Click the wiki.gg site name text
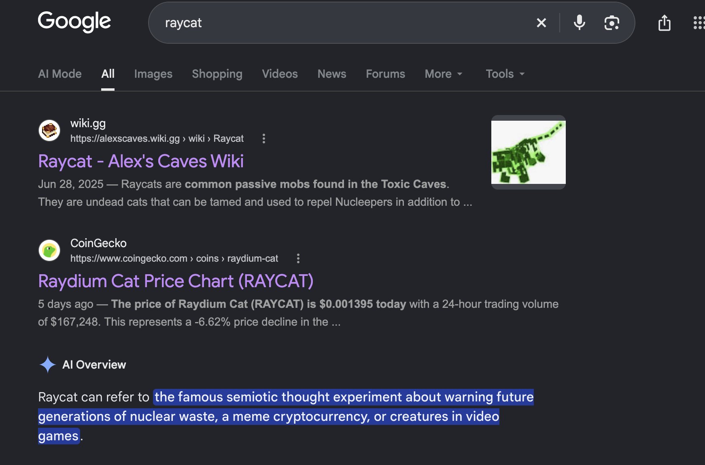The height and width of the screenshot is (465, 705). tap(88, 124)
